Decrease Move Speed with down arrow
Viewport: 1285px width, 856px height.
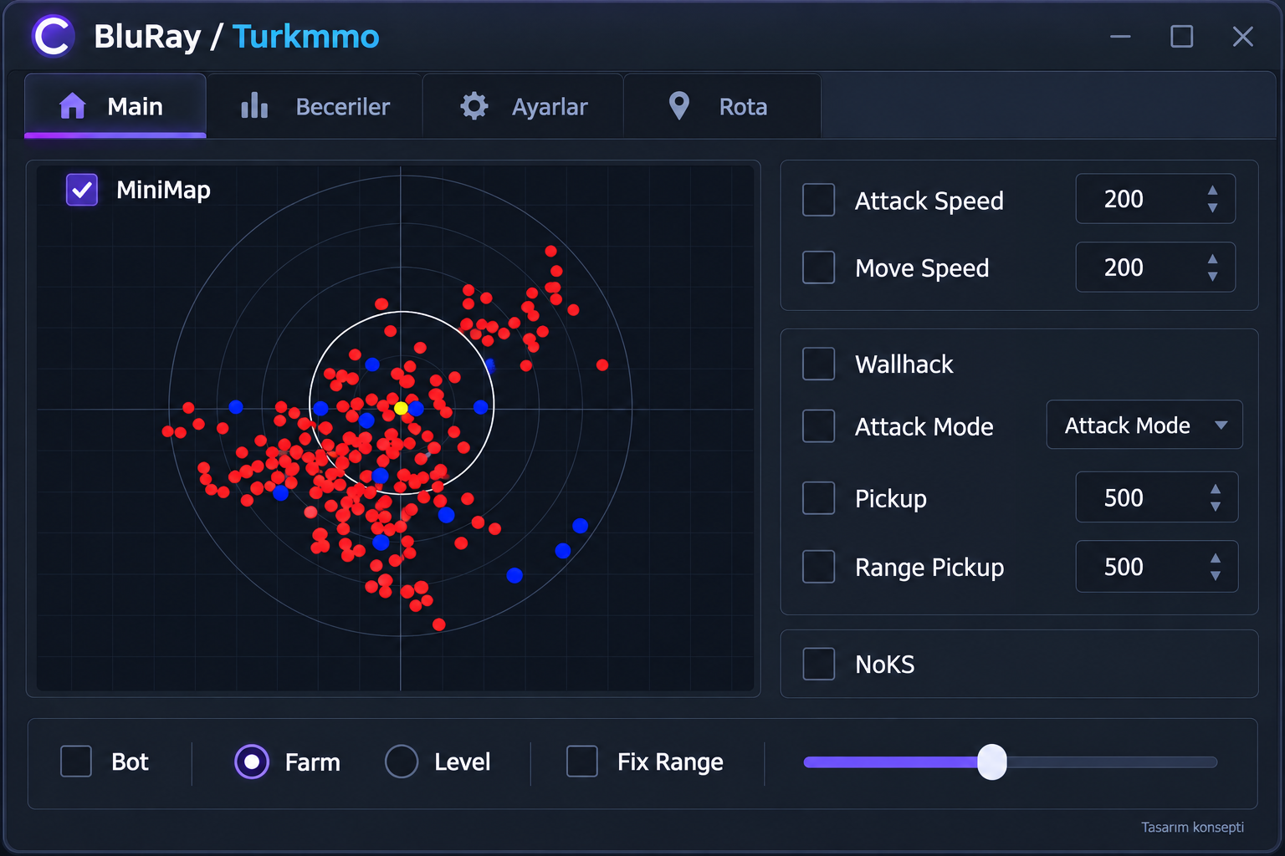[1212, 276]
